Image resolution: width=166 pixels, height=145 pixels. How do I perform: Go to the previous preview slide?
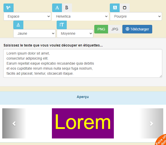point(14,123)
